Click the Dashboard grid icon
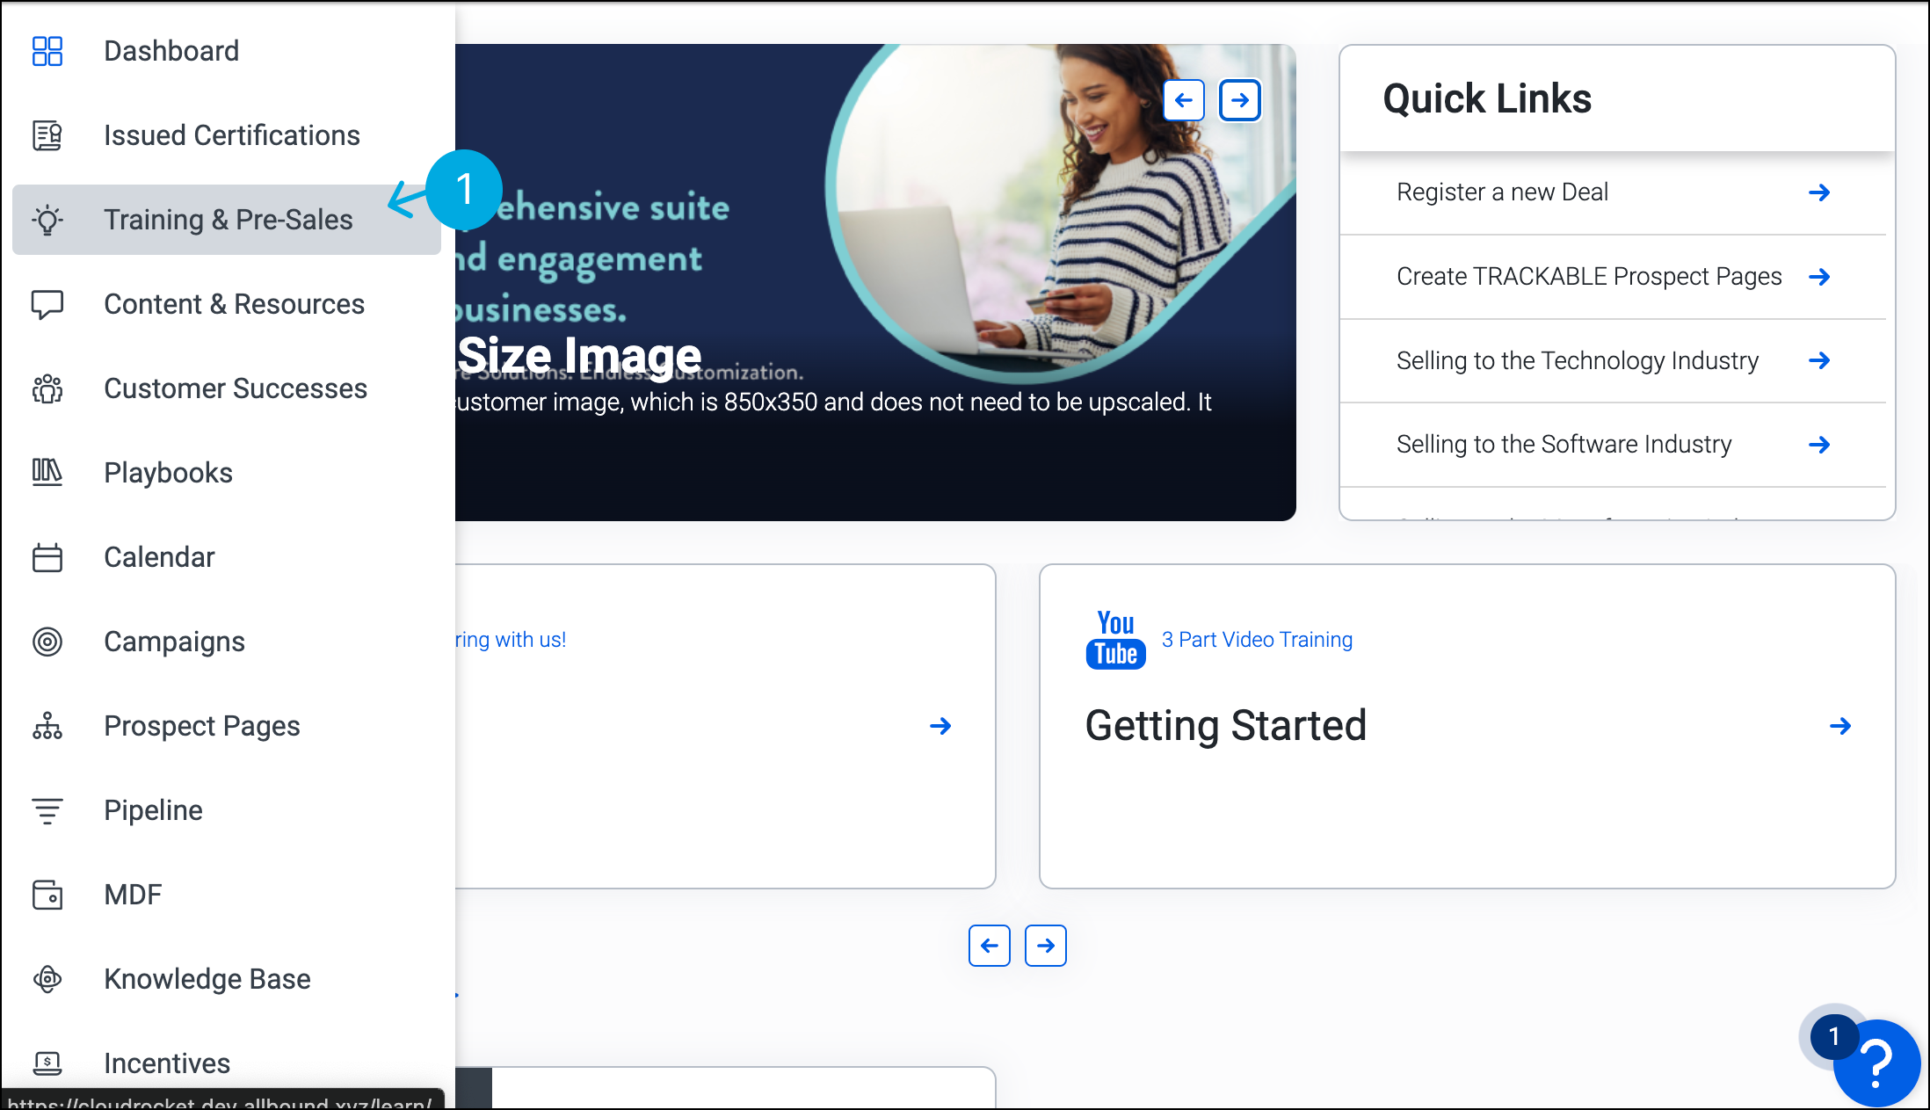The width and height of the screenshot is (1930, 1110). 47,51
